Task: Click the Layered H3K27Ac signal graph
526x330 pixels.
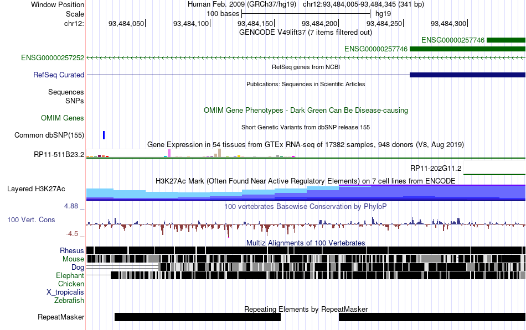Action: [x=306, y=193]
